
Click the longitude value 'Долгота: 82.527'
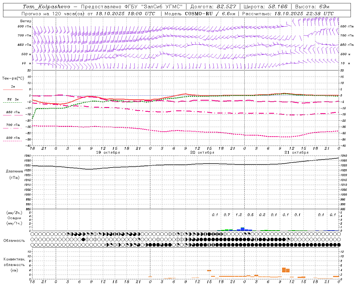(213, 7)
